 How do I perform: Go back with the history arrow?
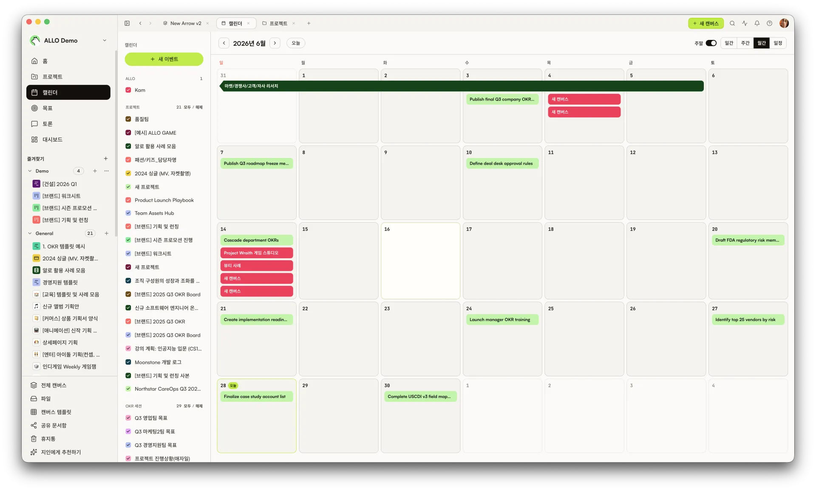point(140,23)
